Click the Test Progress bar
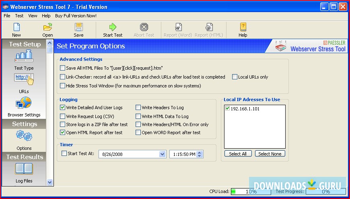Viewport: 350px width, 199px height. pyautogui.click(x=326, y=191)
